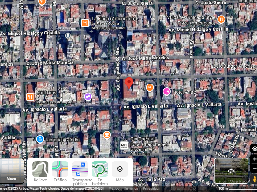
Task: Open restaurant marker at top left edge
Action: 42,2
